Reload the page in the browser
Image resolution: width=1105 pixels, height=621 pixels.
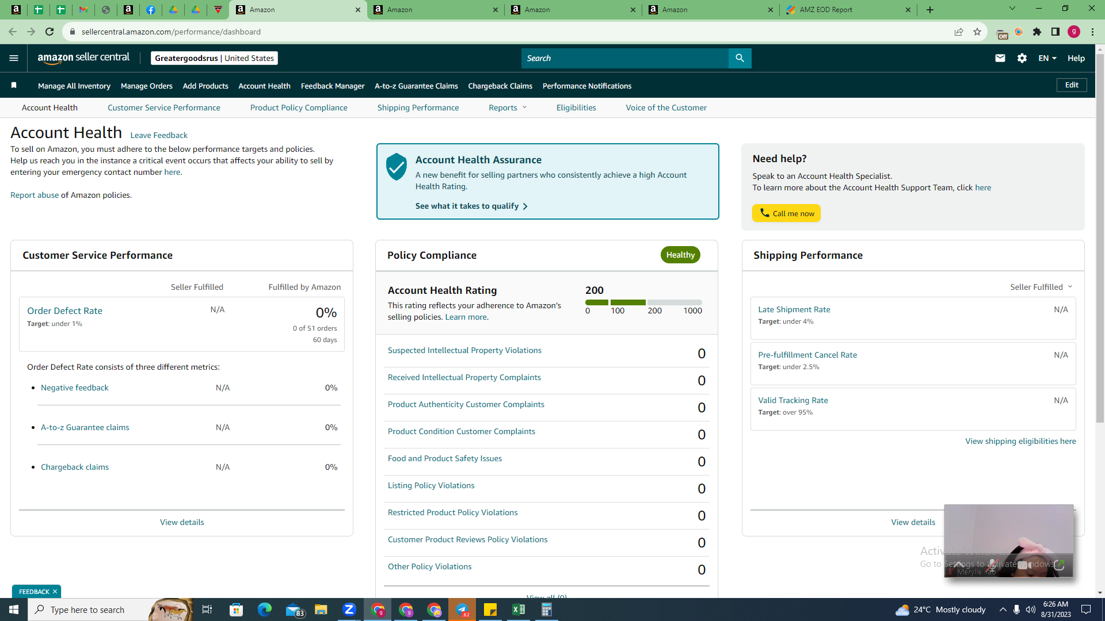49,32
